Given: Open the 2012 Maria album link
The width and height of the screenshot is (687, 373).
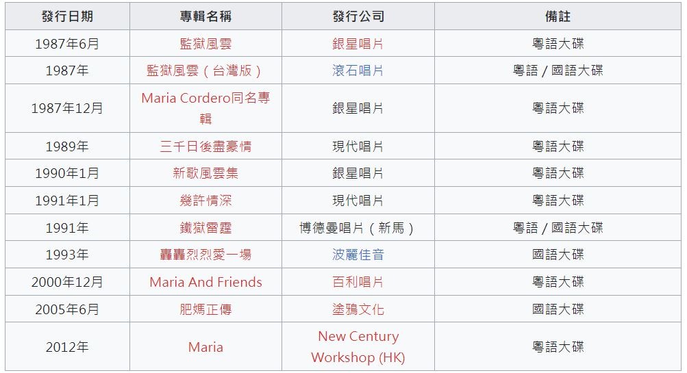Looking at the screenshot, I should (x=205, y=347).
